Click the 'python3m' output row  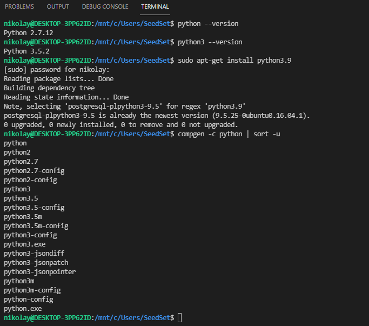click(x=19, y=281)
